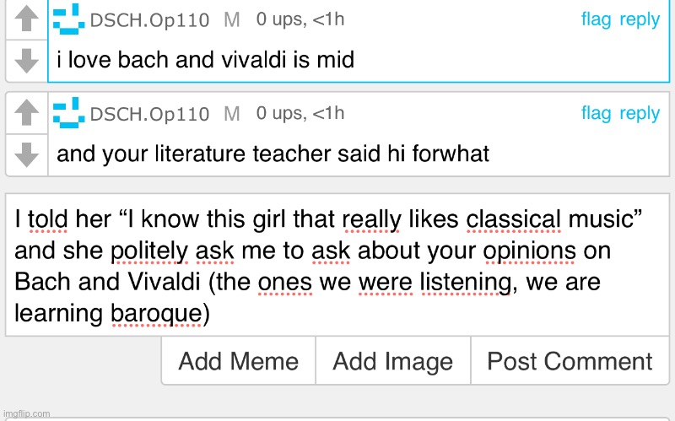675x421 pixels.
Task: Open DSCH.Op110 profile from the first comment
Action: pos(149,20)
